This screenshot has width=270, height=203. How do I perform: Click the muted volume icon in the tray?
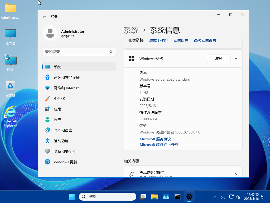238,197
